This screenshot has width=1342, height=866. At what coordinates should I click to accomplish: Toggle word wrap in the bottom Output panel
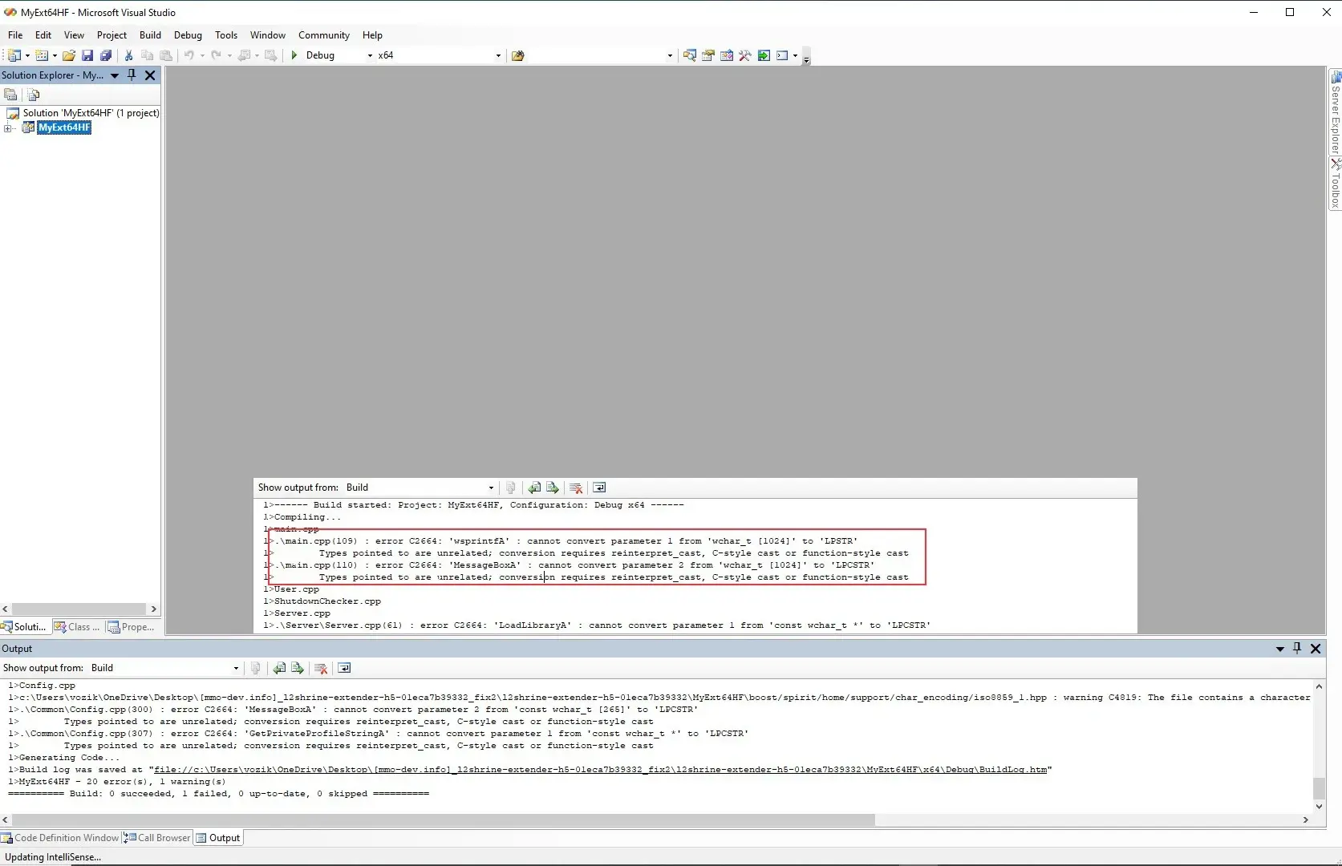[x=344, y=668]
